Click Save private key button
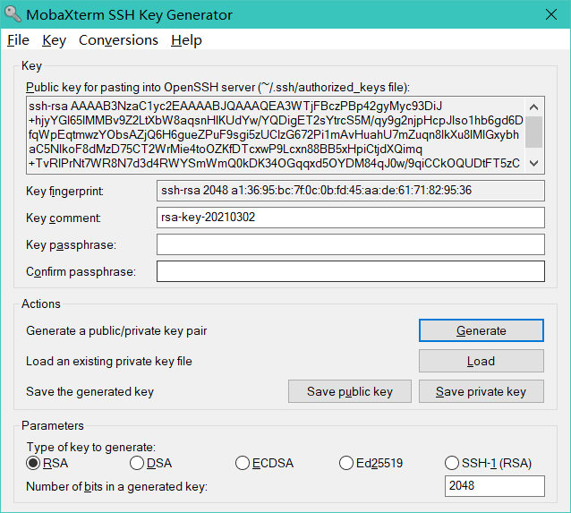Screen dimensions: 571x513 (481, 391)
